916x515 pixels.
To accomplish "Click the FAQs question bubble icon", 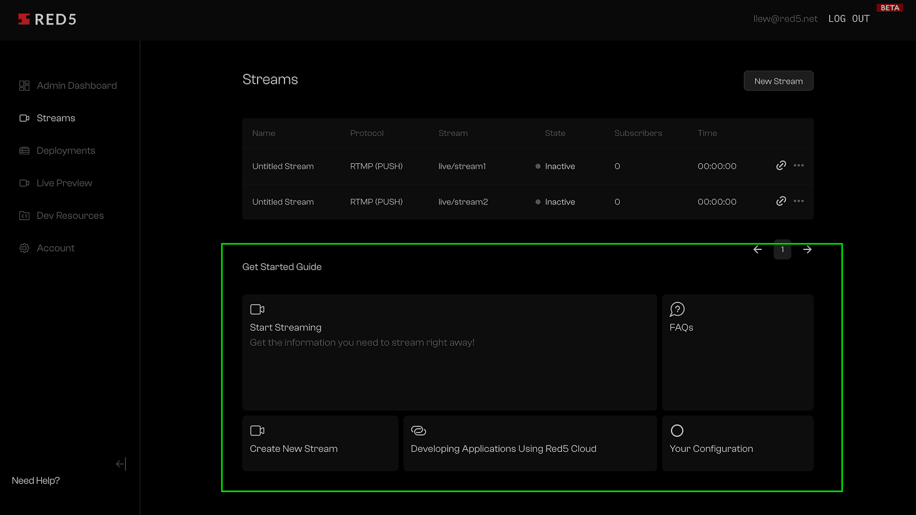I will tap(677, 309).
